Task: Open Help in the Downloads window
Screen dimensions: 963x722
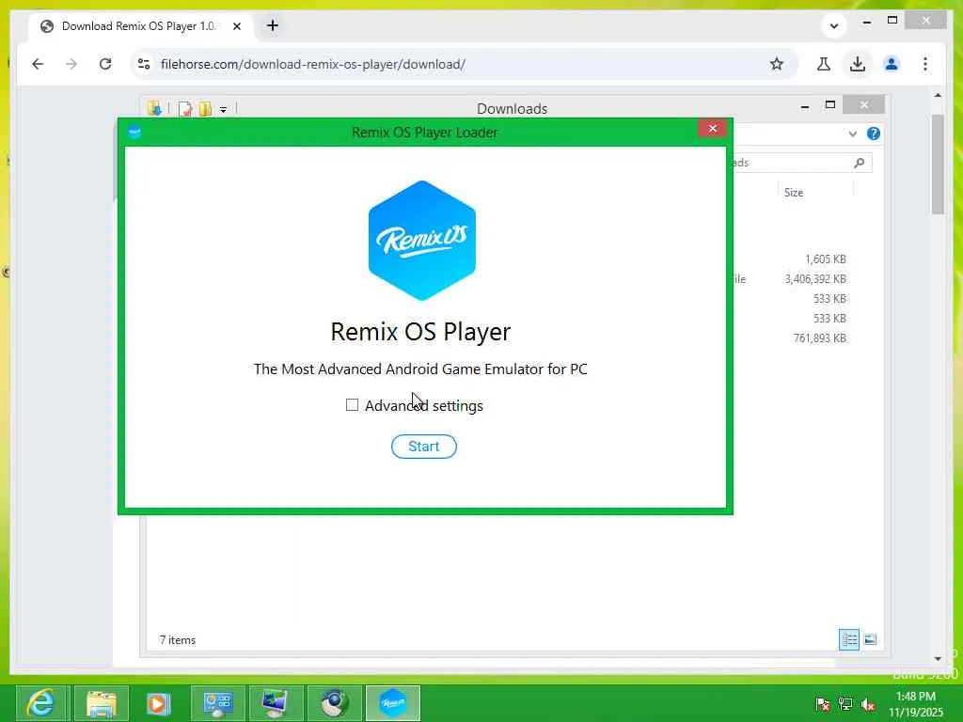Action: pyautogui.click(x=874, y=133)
